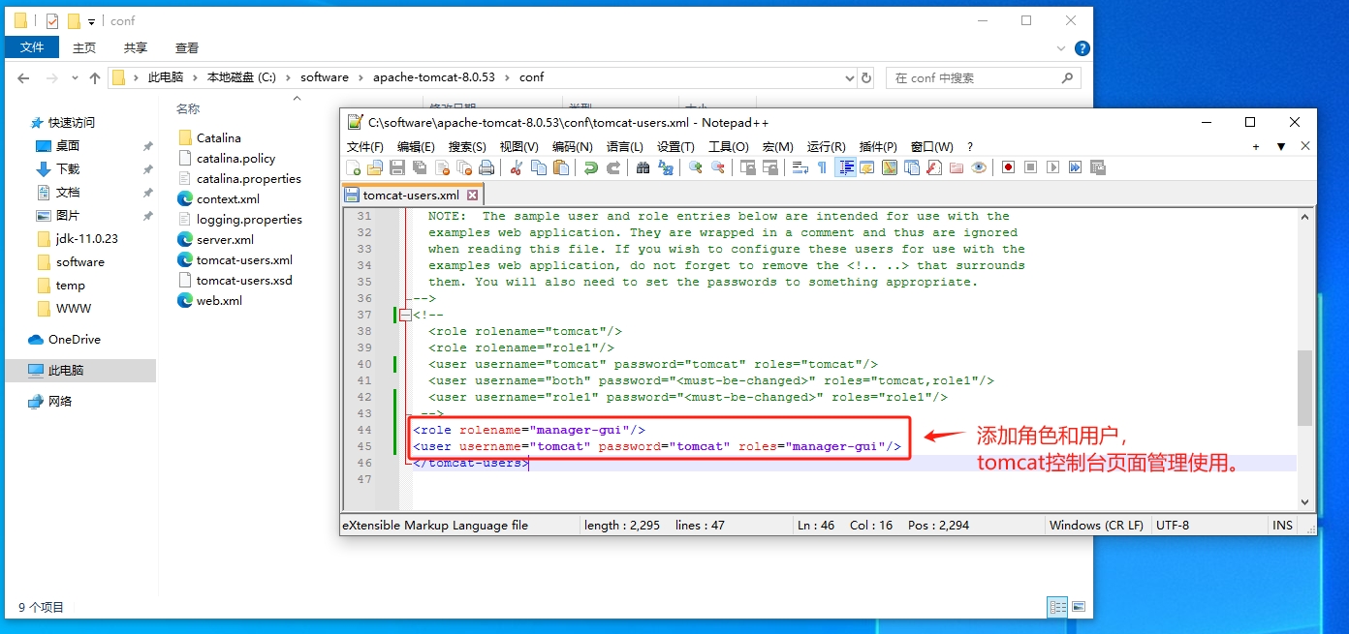Click the Up one level arrow in Explorer
Viewport: 1349px width, 634px height.
click(x=94, y=78)
